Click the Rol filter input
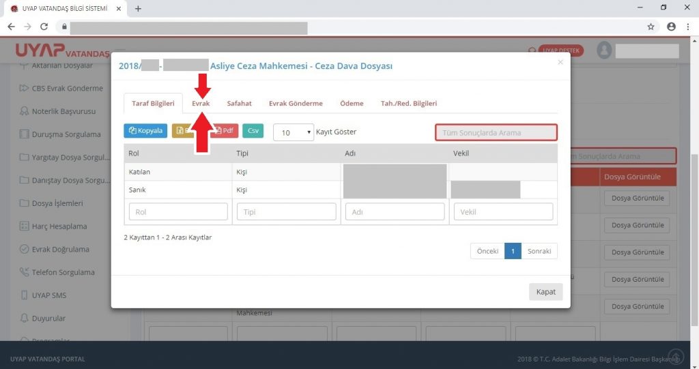 (177, 212)
